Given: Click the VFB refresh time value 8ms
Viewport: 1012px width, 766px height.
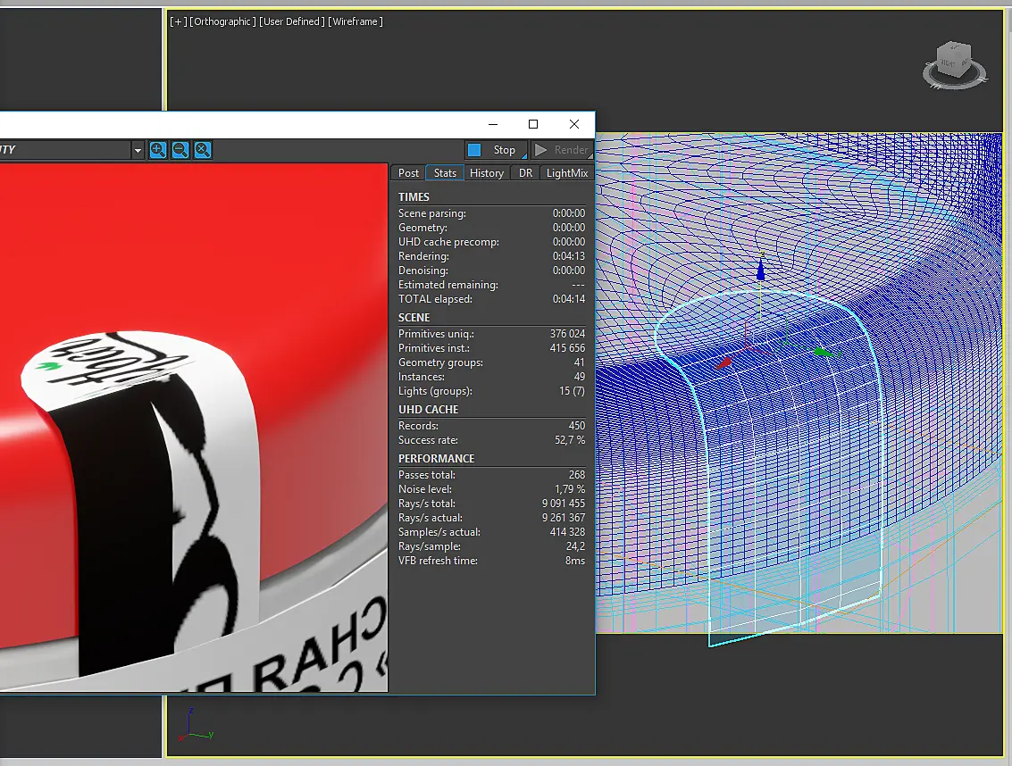Looking at the screenshot, I should coord(575,560).
